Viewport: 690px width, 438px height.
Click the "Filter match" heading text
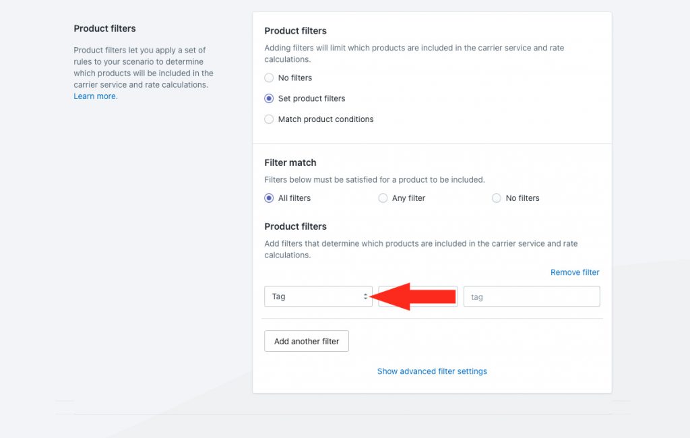(x=290, y=163)
